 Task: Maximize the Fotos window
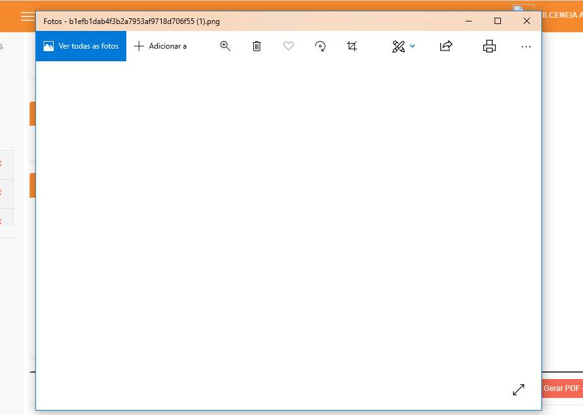click(498, 21)
